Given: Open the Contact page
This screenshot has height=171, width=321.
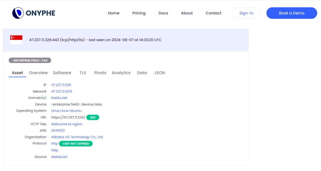Looking at the screenshot, I should 213,13.
